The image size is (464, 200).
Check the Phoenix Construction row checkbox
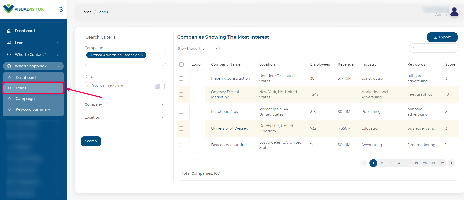pos(181,78)
